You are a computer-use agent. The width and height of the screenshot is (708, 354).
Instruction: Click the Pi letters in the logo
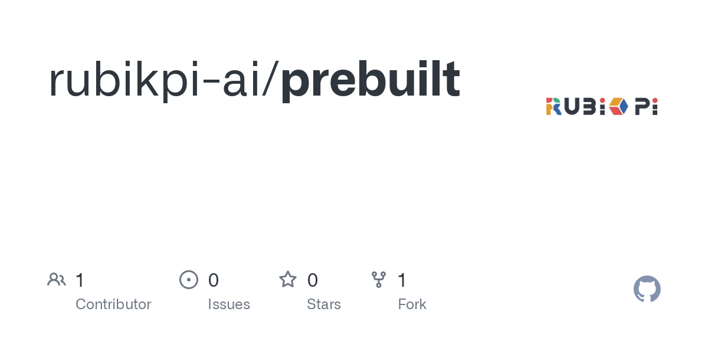[x=647, y=106]
